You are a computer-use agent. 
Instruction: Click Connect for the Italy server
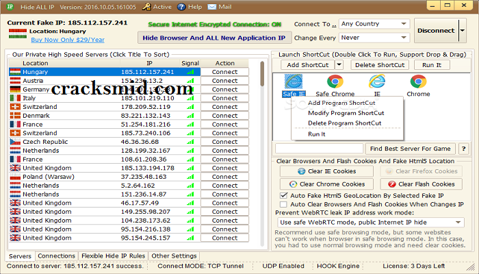point(224,98)
